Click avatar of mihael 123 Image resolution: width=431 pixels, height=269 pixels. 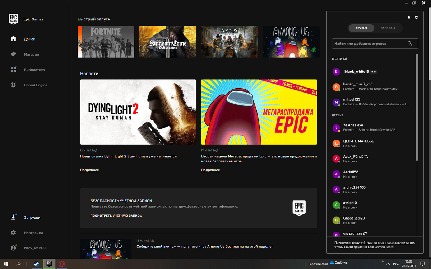point(336,102)
